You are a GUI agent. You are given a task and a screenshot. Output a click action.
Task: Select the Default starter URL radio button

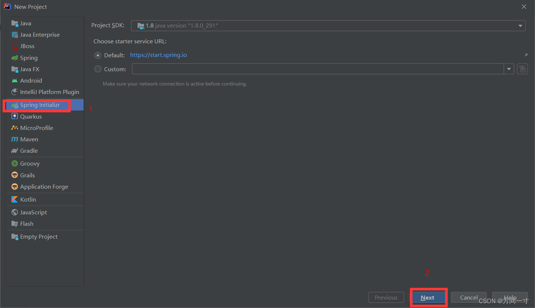[98, 55]
